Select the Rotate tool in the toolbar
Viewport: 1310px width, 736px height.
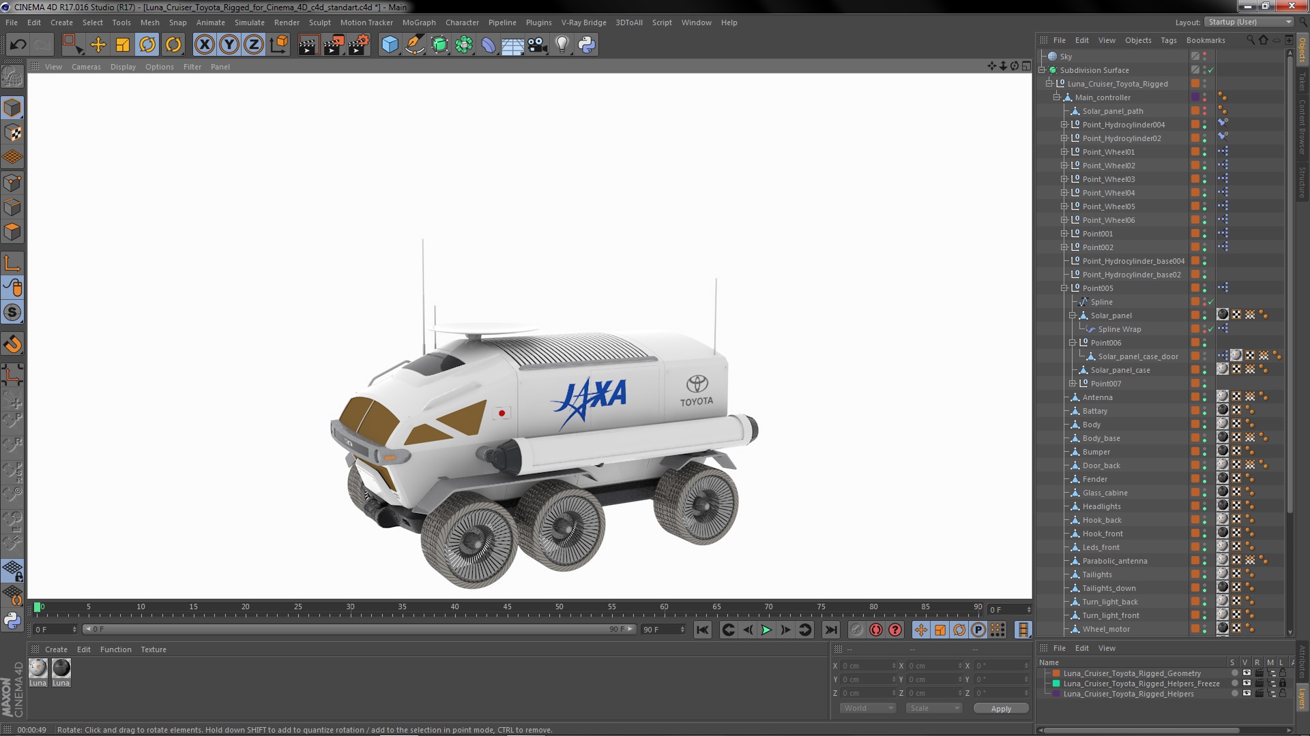[x=147, y=45]
